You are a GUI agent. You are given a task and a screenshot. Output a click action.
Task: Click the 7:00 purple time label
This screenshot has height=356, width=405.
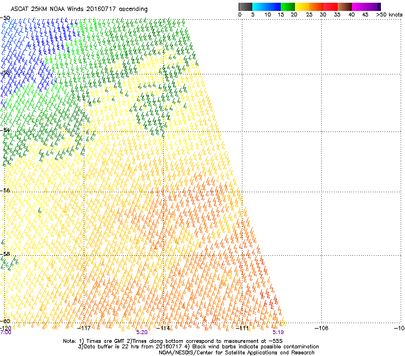click(5, 332)
